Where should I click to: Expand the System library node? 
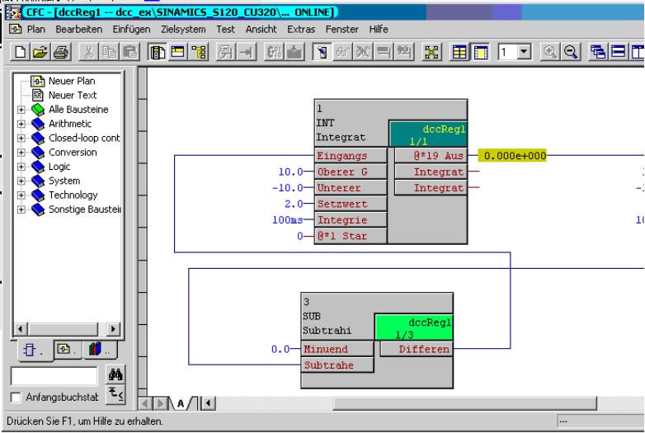[21, 181]
